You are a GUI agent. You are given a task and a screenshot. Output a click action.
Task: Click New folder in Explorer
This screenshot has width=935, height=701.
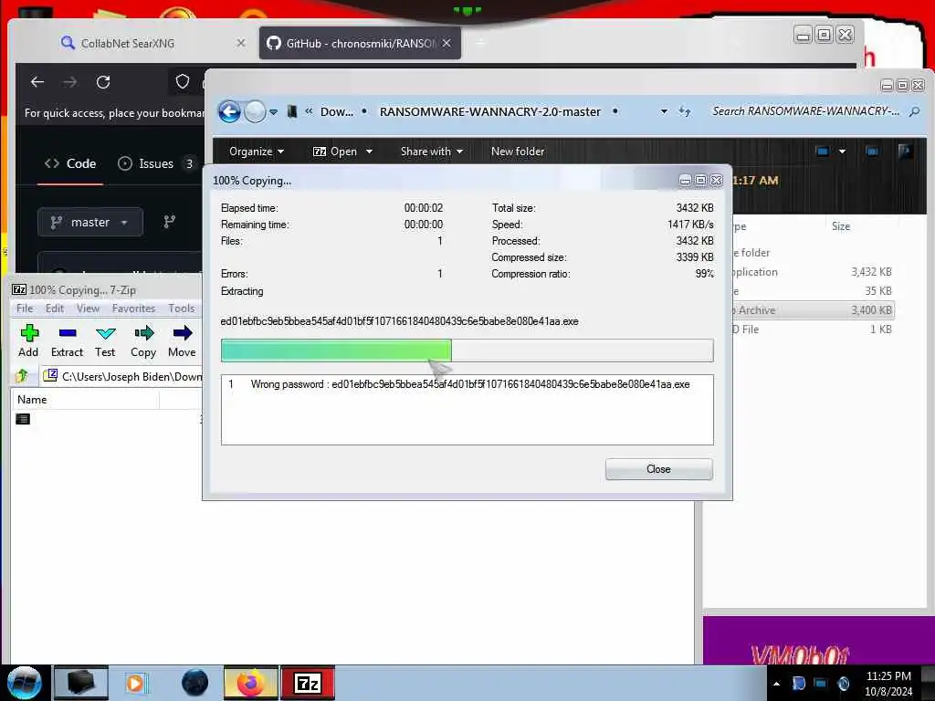tap(518, 152)
